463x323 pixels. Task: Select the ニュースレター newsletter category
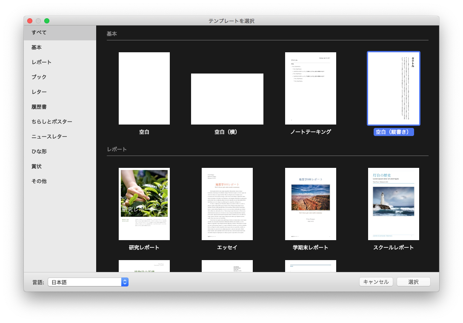[49, 136]
